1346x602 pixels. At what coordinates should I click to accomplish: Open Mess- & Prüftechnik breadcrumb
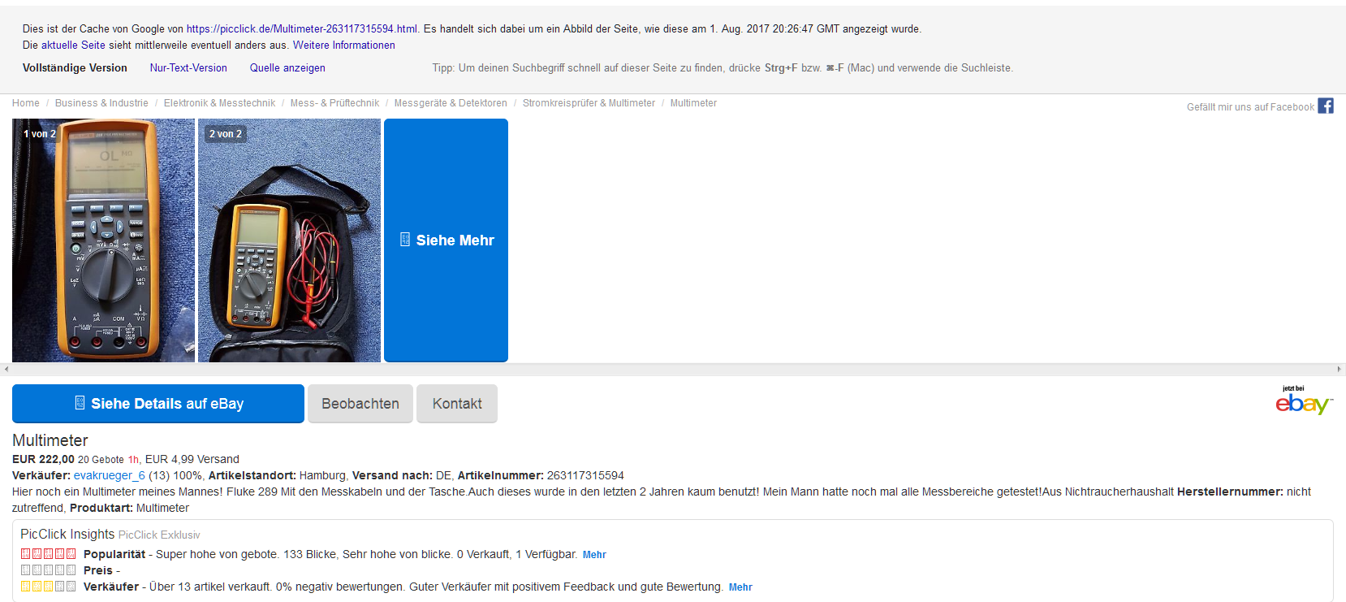334,103
